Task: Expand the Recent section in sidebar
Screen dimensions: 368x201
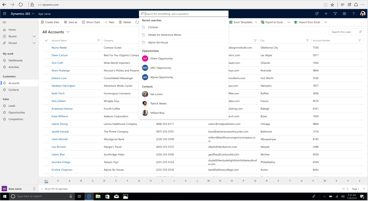Action: point(34,36)
